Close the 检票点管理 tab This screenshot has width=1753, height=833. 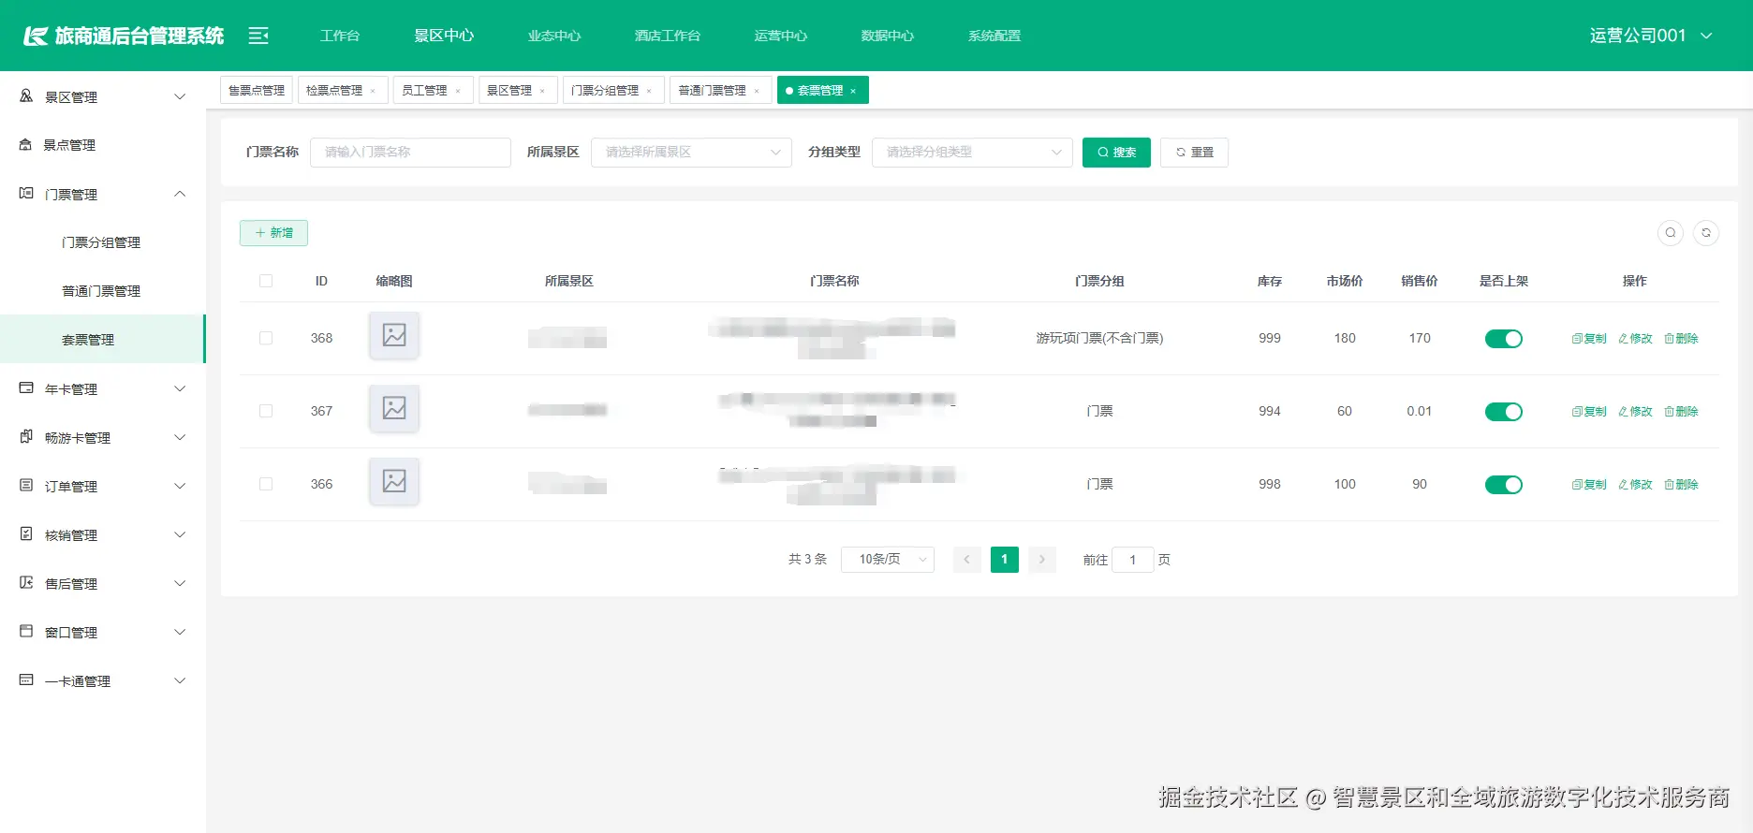[373, 91]
